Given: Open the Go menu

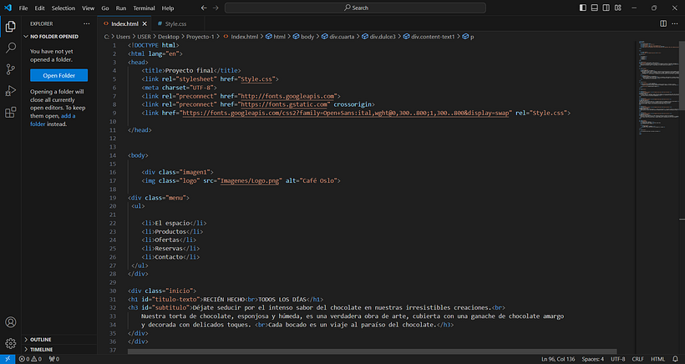Looking at the screenshot, I should coord(105,8).
